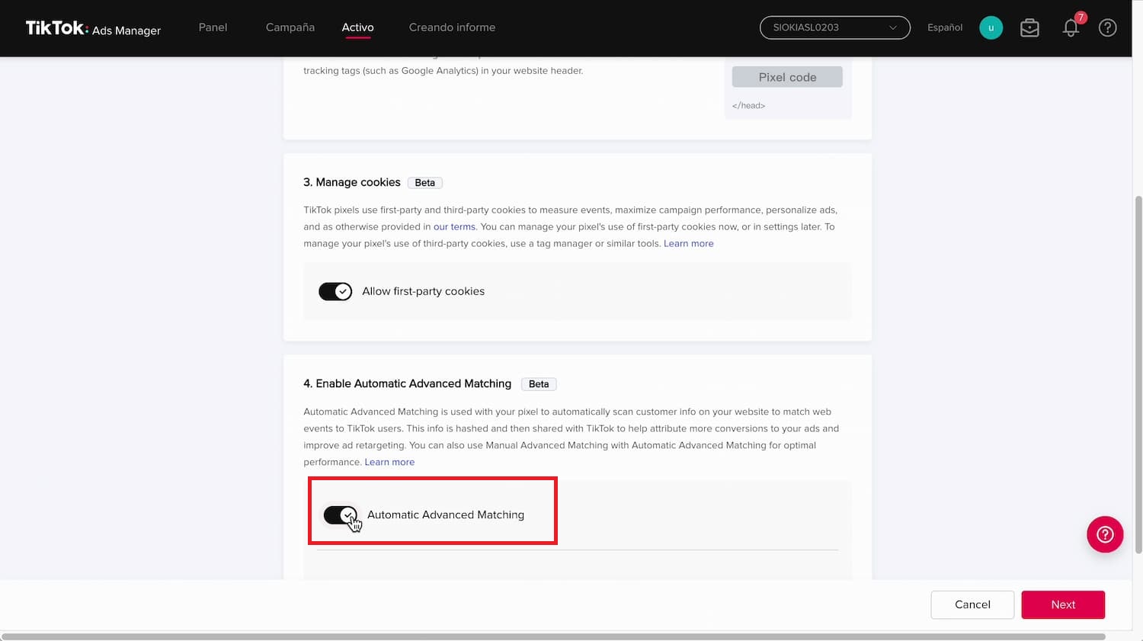Screen dimensions: 1143x641
Task: Open Learn more link in Manage cookies
Action: pos(689,243)
